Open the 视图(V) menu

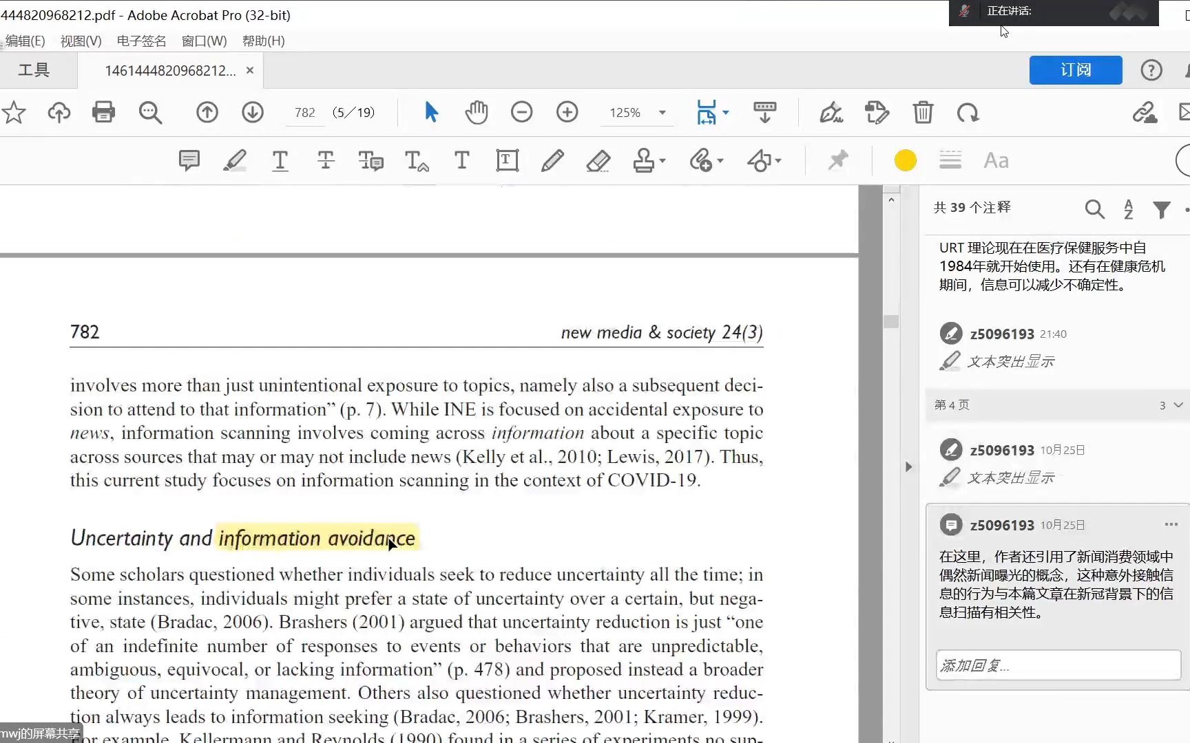[x=81, y=41]
